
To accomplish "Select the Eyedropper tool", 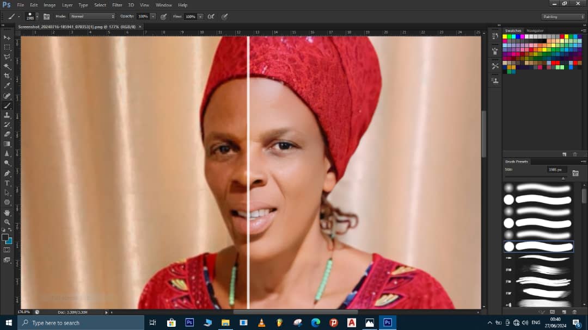I will click(7, 86).
